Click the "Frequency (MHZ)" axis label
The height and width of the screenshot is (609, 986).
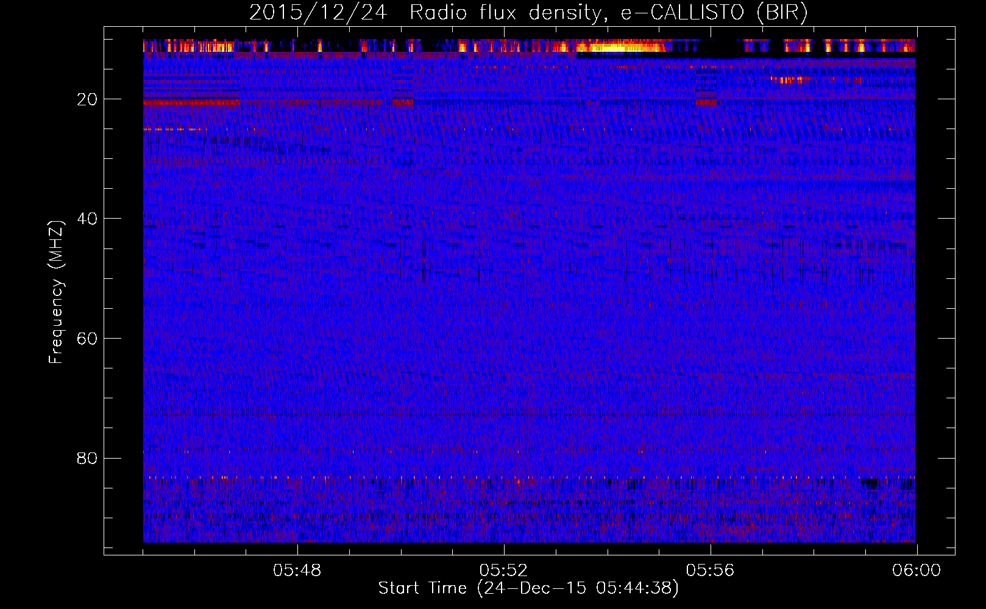pos(56,292)
